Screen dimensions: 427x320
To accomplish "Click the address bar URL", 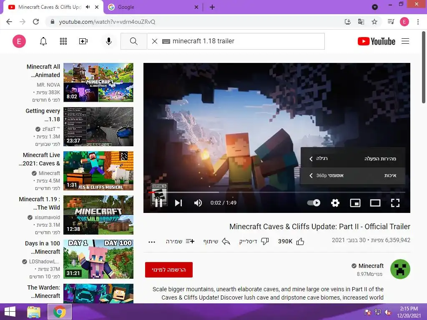I will [107, 22].
